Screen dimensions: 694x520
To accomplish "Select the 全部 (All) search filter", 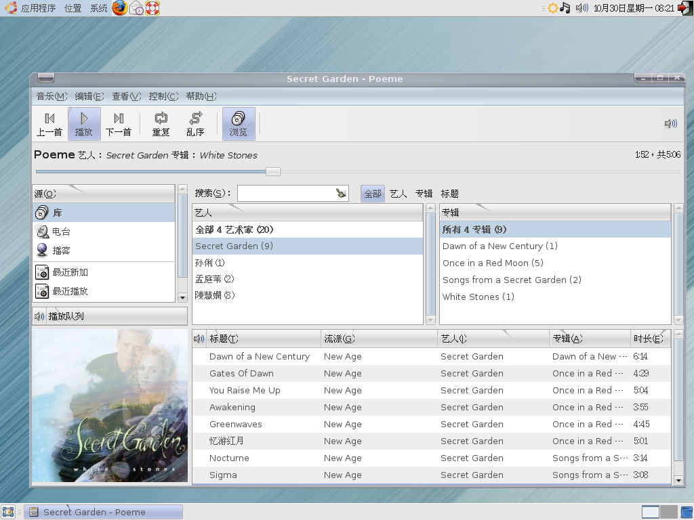I will 373,194.
